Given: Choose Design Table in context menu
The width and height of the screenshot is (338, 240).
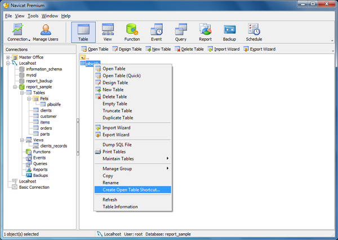Looking at the screenshot, I should (x=133, y=83).
